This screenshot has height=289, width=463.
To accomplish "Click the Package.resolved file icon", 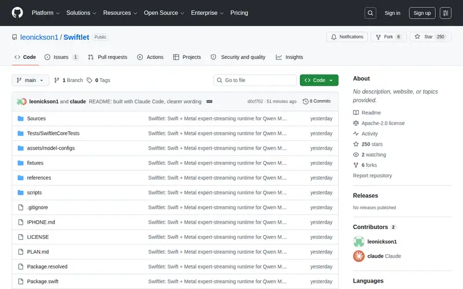I will point(21,266).
